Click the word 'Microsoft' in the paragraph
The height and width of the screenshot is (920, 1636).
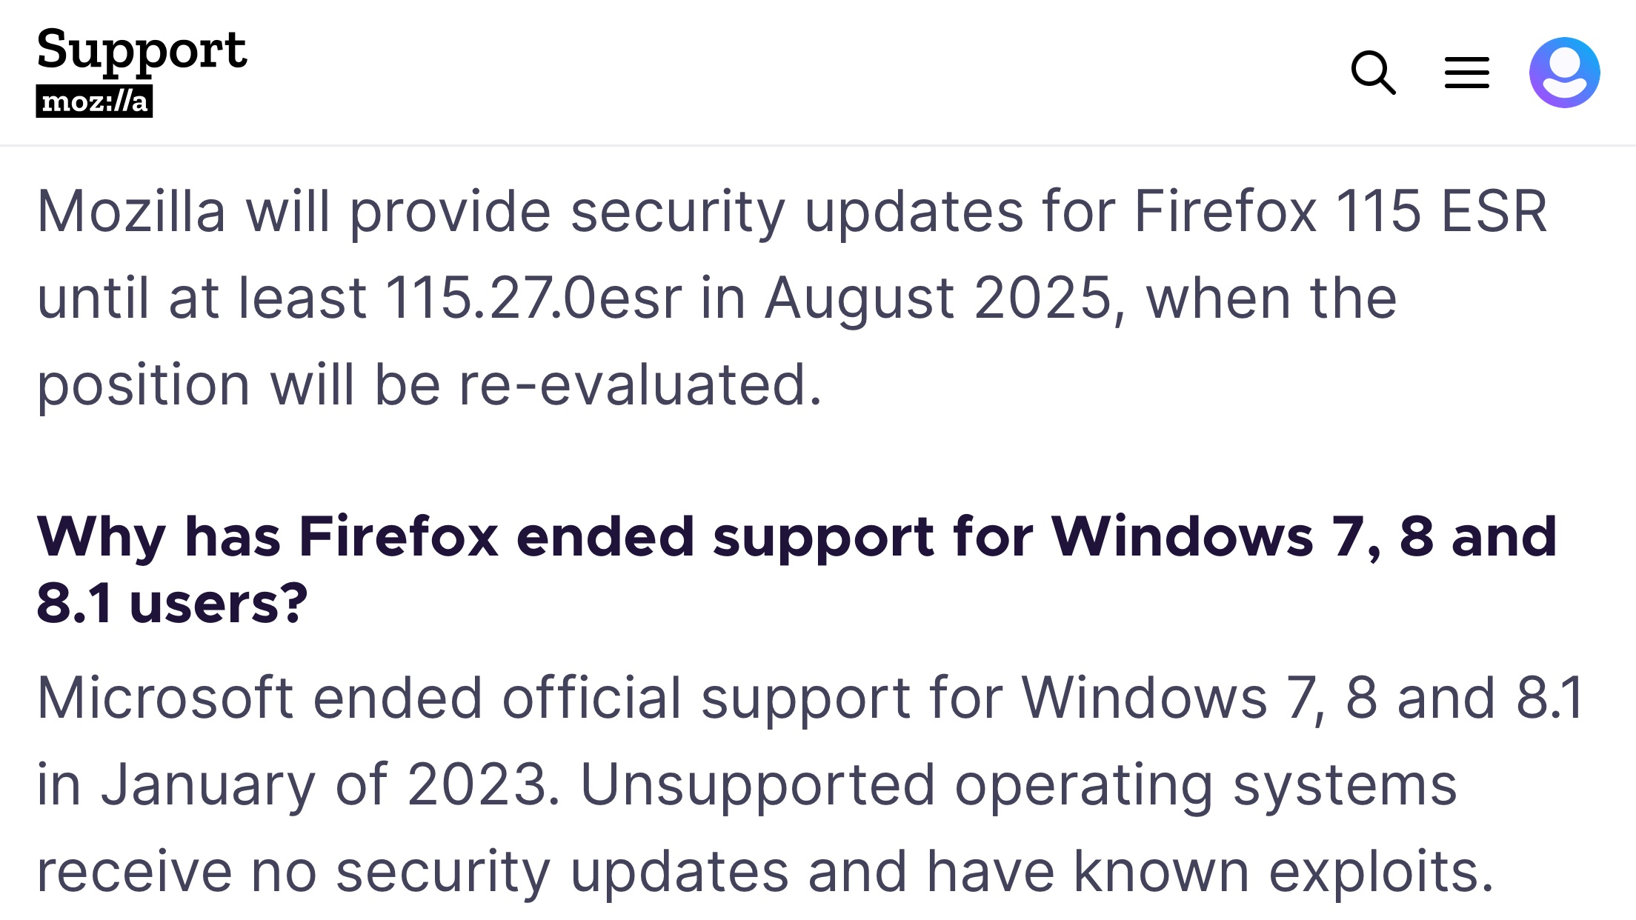tap(165, 698)
